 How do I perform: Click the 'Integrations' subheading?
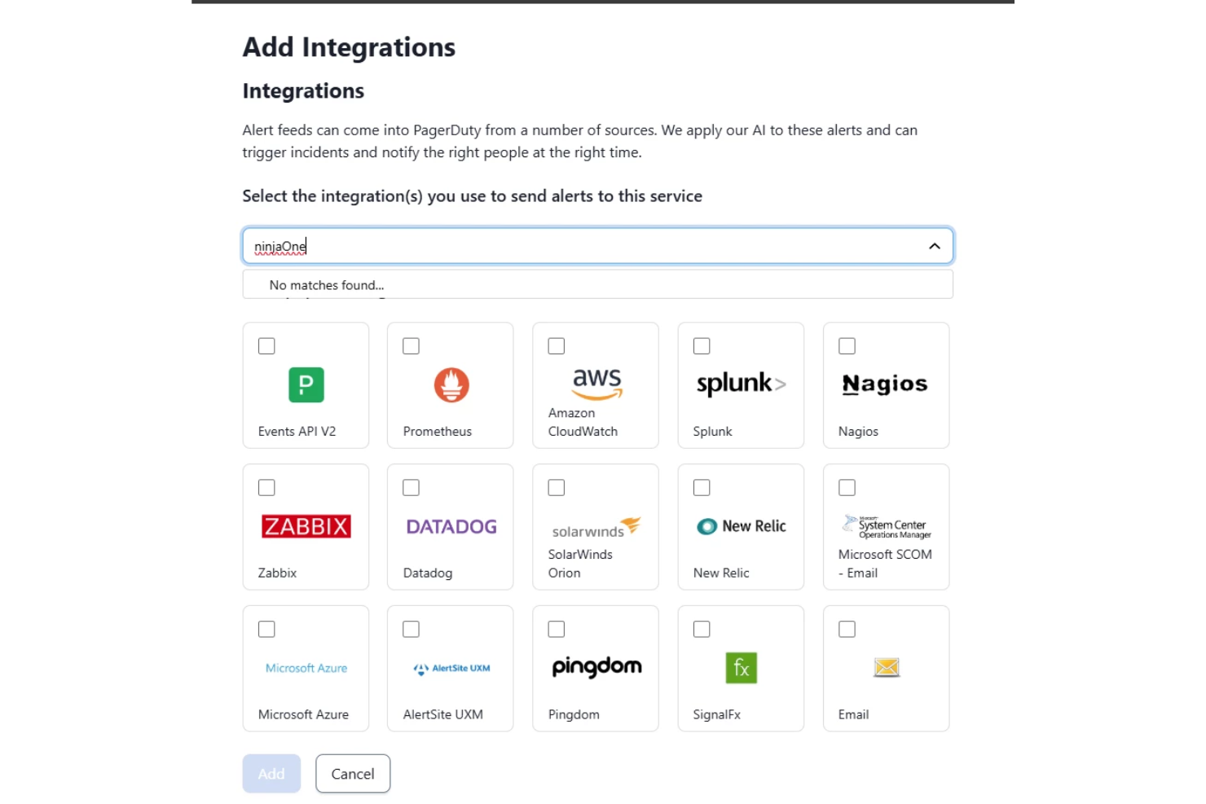pyautogui.click(x=303, y=90)
